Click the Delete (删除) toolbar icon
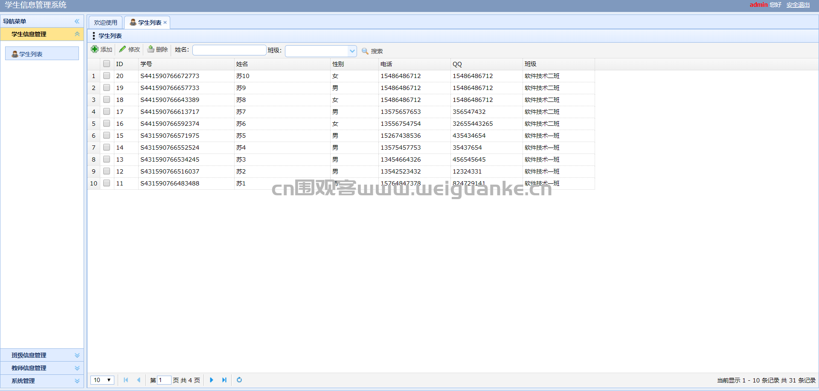The height and width of the screenshot is (391, 819). (151, 49)
